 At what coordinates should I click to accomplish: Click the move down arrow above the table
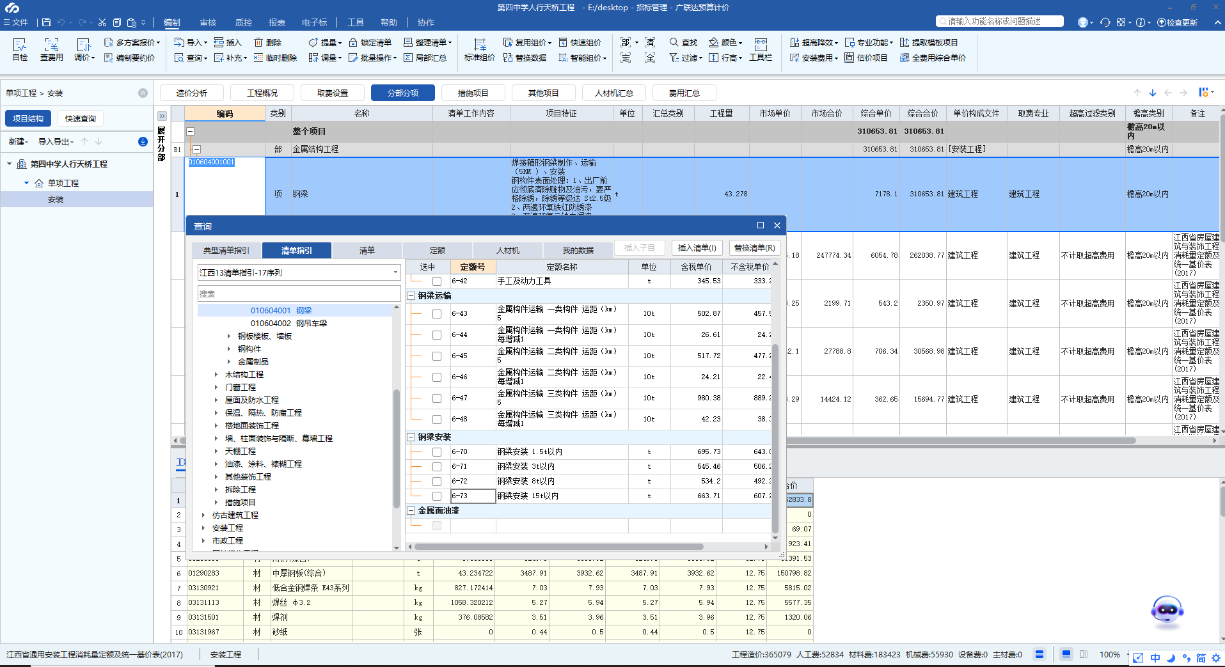pos(1153,93)
